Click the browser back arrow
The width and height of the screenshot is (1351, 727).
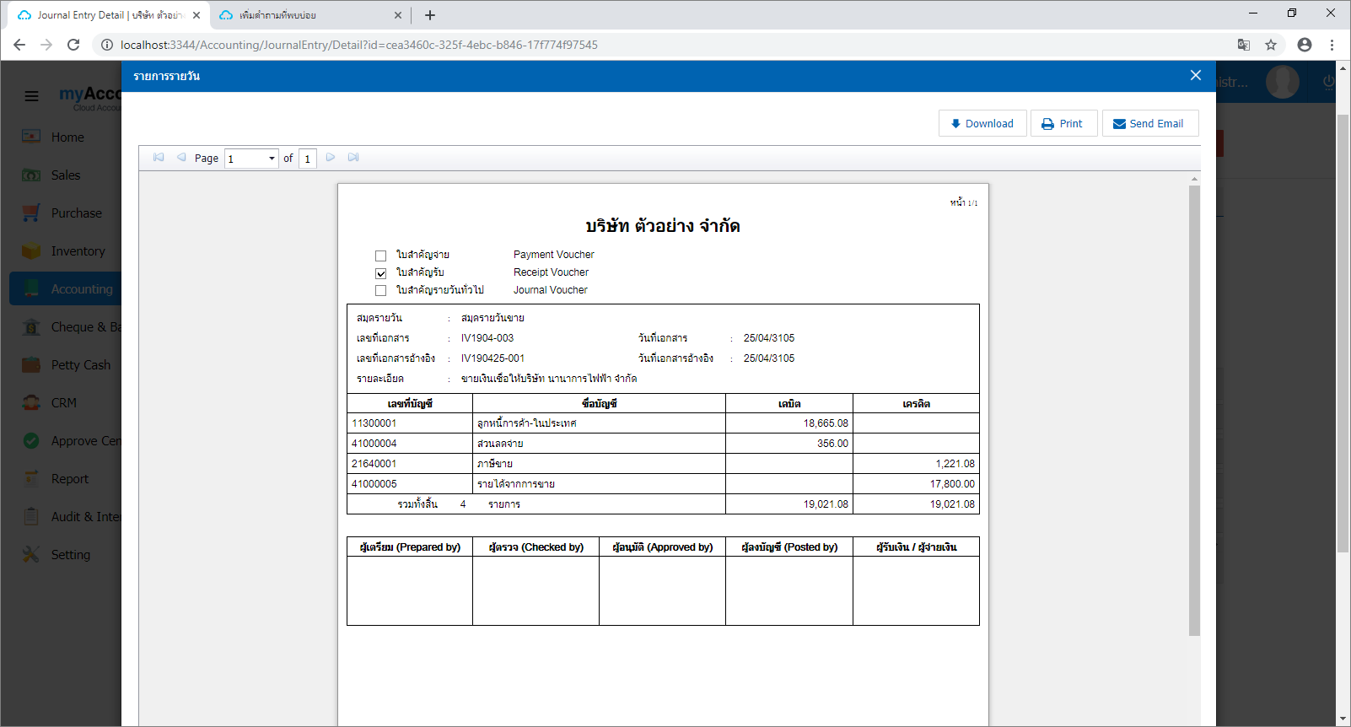[19, 45]
